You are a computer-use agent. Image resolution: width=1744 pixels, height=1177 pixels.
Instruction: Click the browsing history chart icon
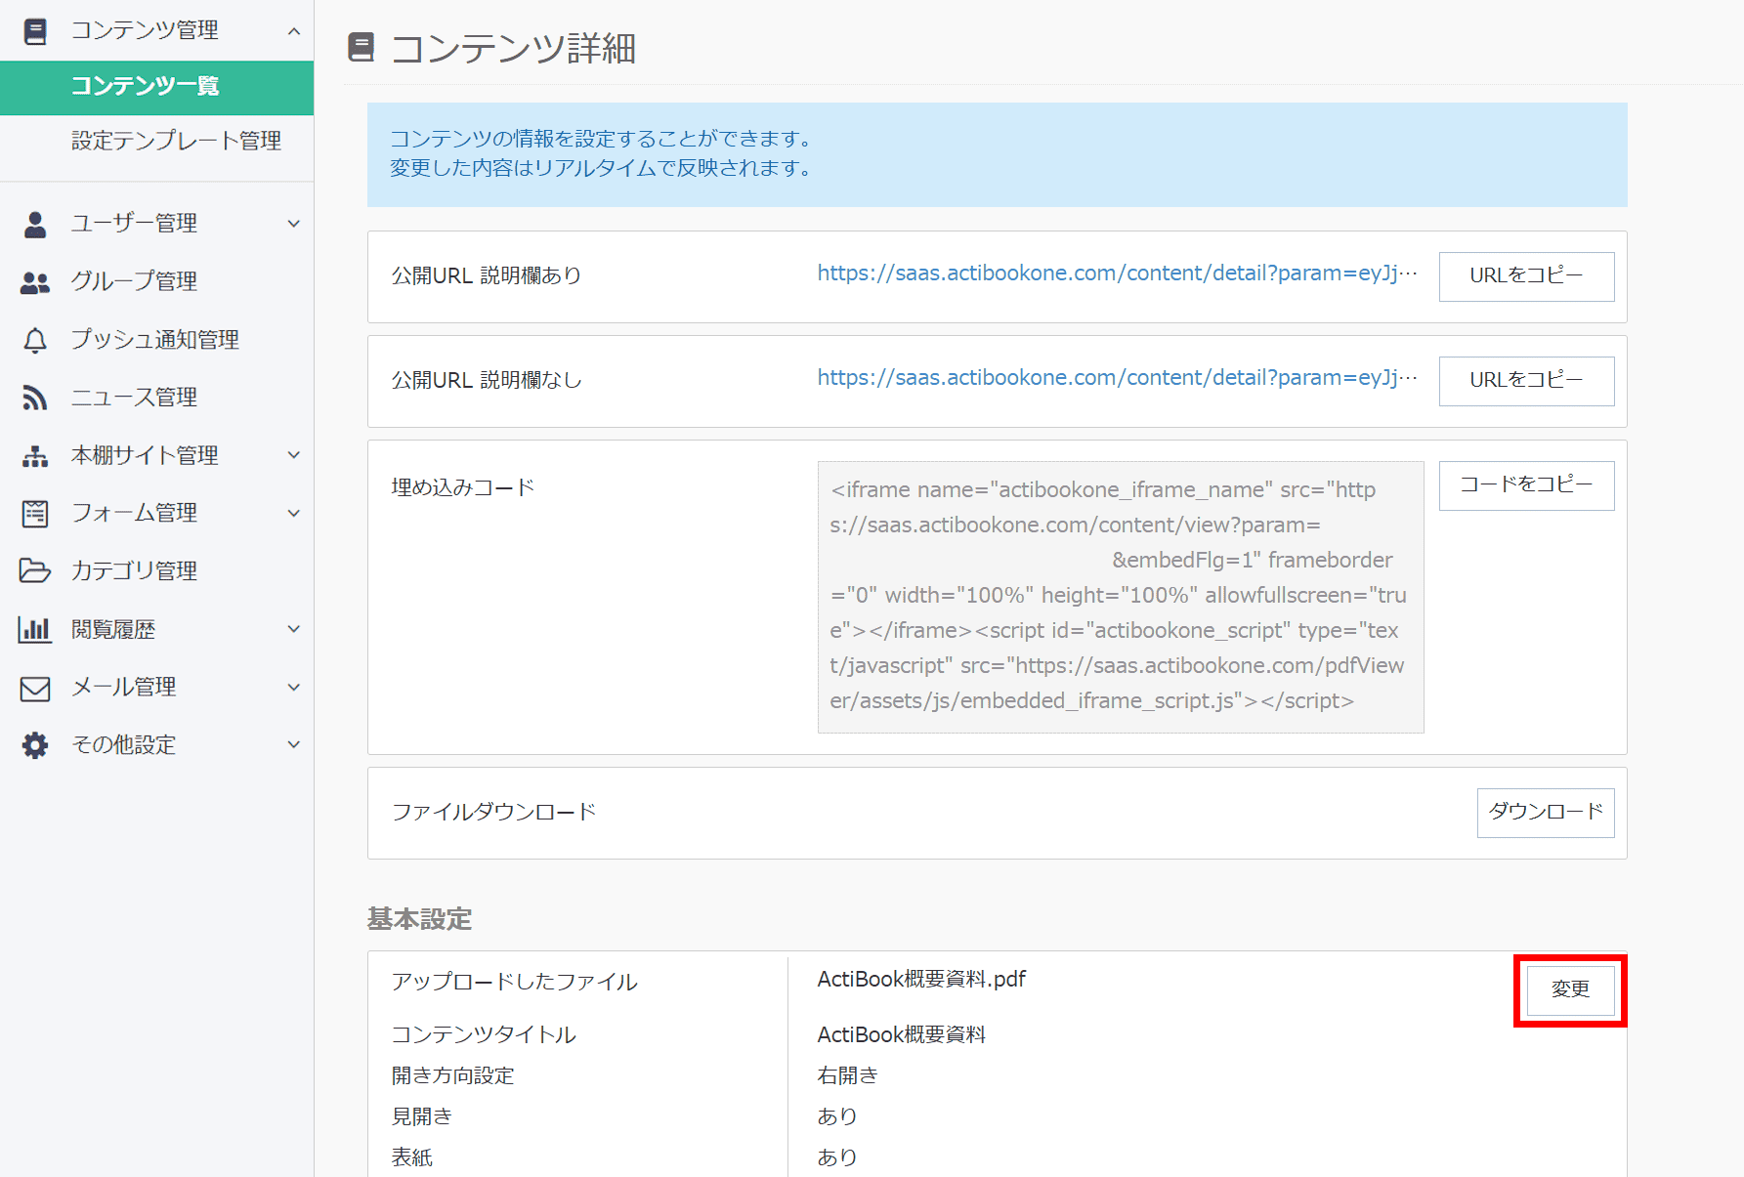click(35, 629)
